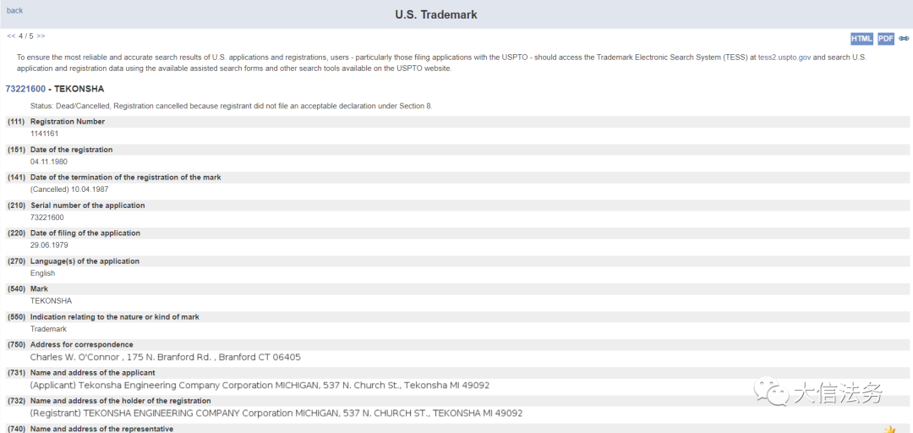This screenshot has width=913, height=433.
Task: Click registration number value 1141161
Action: (44, 134)
